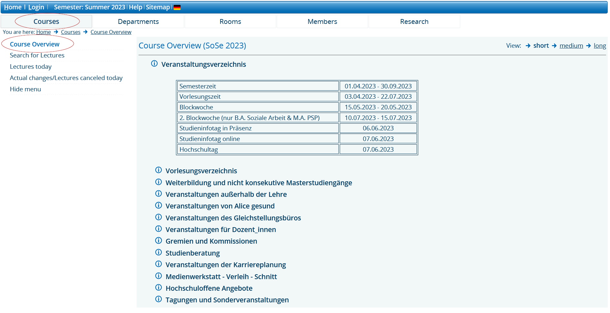Click the Home link in top bar
Screen dimensions: 610x313
pyautogui.click(x=13, y=7)
